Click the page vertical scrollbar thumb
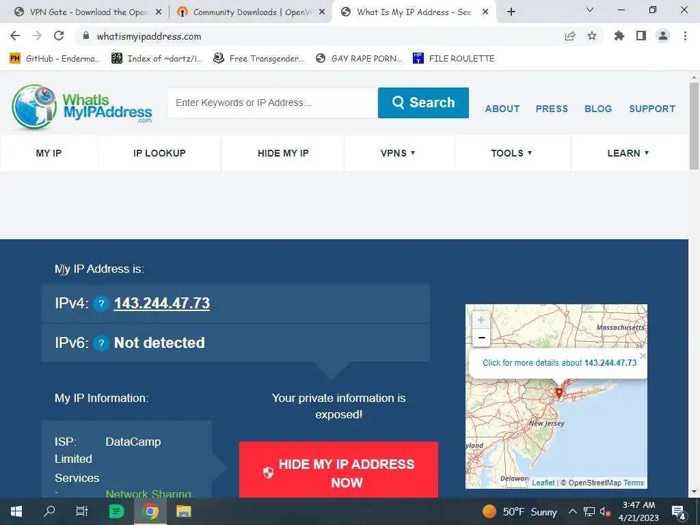The width and height of the screenshot is (700, 525). pyautogui.click(x=695, y=126)
